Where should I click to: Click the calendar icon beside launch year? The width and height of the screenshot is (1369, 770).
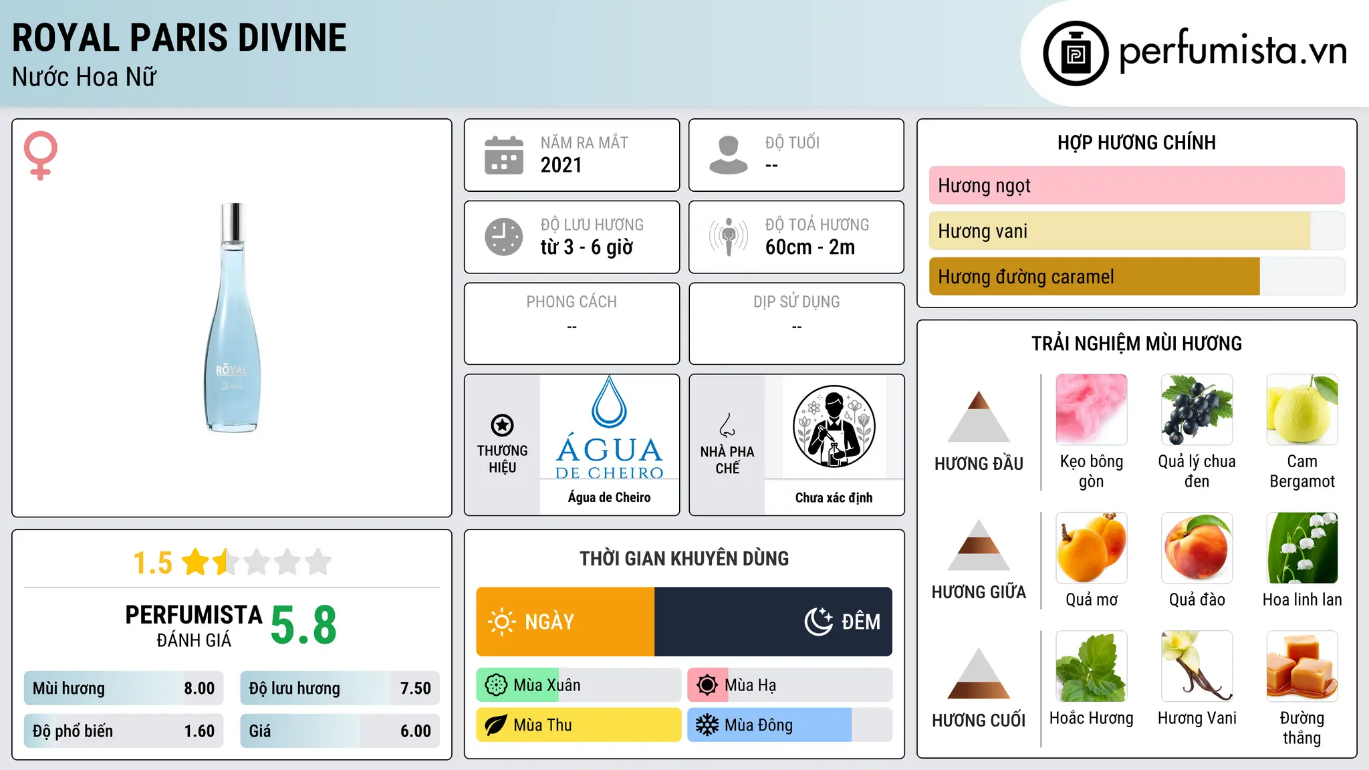pyautogui.click(x=503, y=155)
